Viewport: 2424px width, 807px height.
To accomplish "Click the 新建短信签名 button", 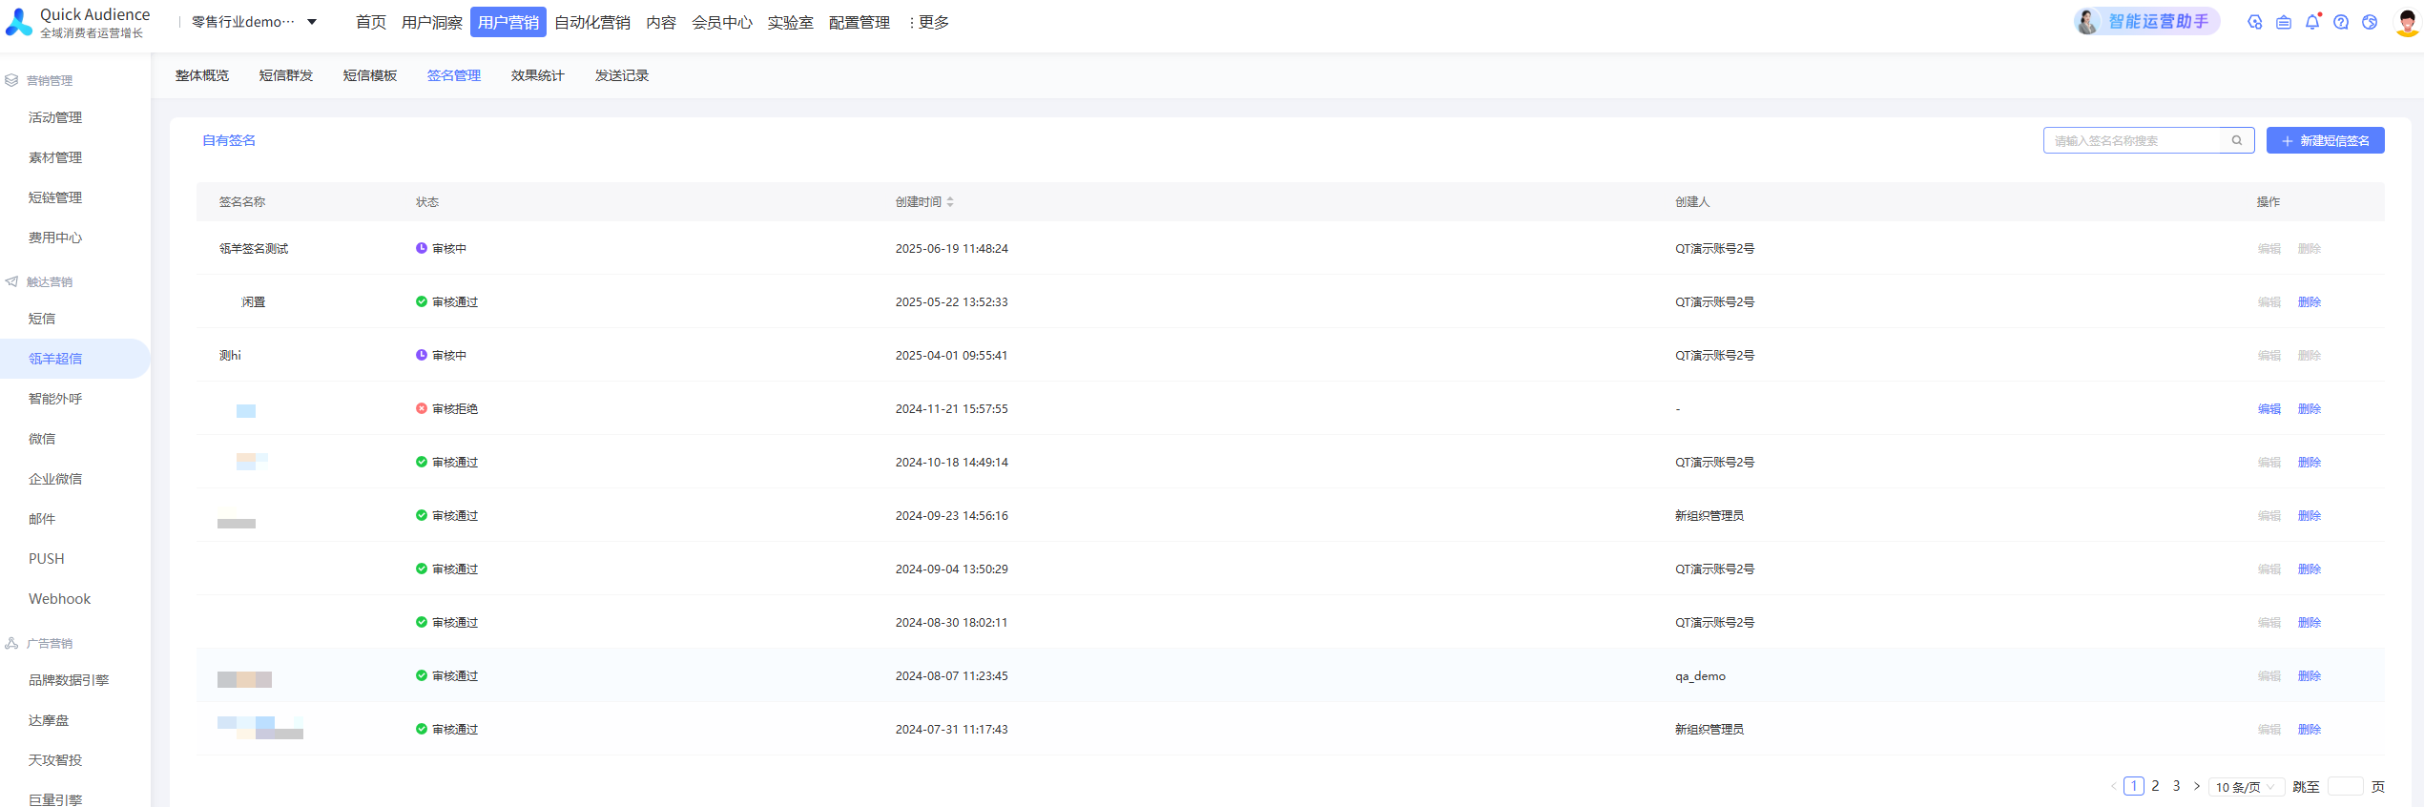I will tap(2326, 140).
